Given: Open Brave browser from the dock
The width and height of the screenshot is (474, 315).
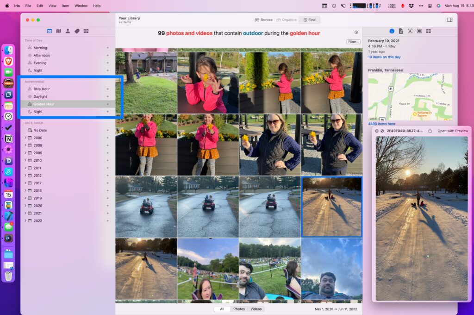Looking at the screenshot, I should point(8,62).
